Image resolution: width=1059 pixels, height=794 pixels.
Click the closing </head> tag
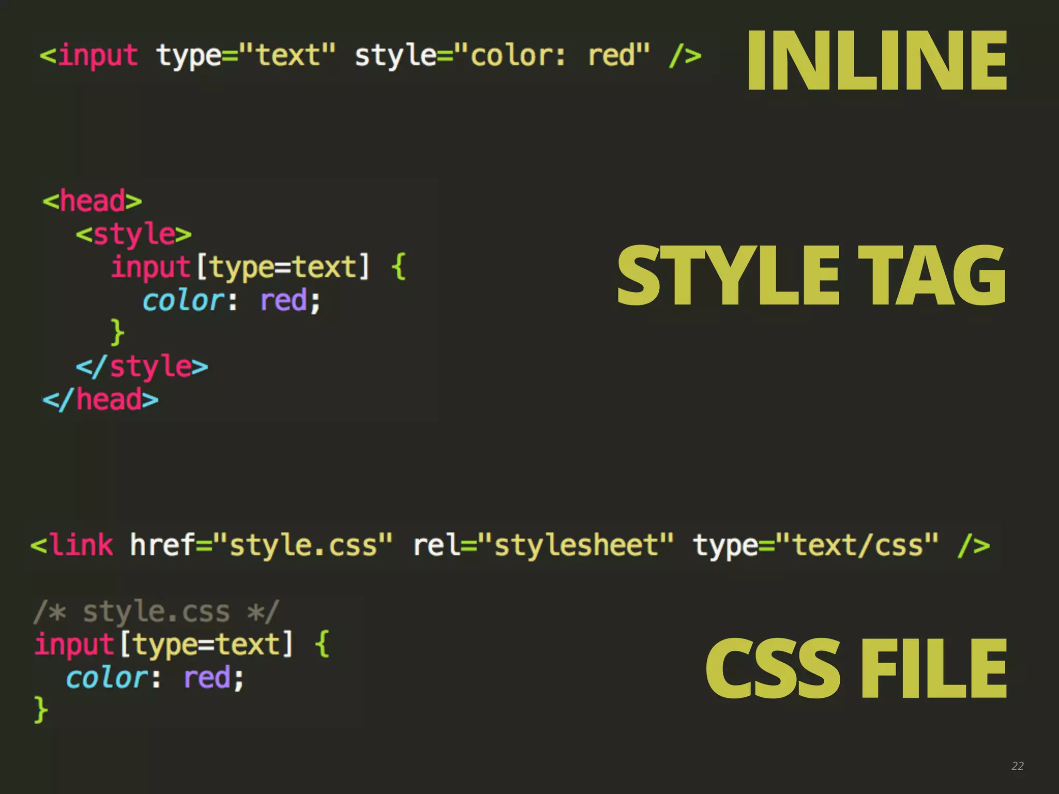click(x=100, y=400)
